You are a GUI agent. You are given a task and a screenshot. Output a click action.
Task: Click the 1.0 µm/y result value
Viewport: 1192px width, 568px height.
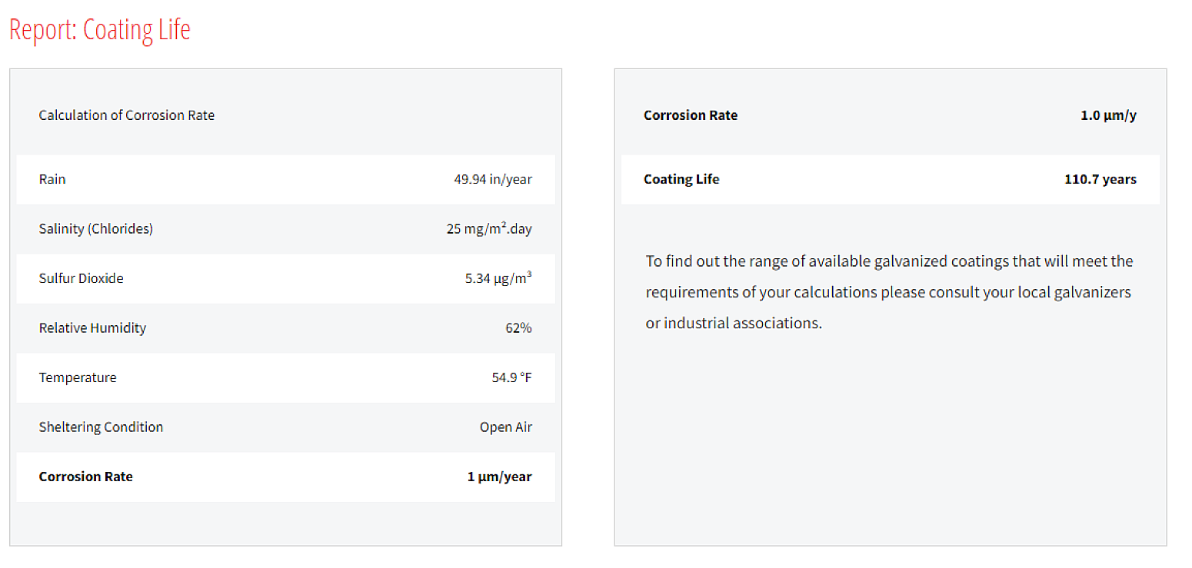(x=1108, y=115)
